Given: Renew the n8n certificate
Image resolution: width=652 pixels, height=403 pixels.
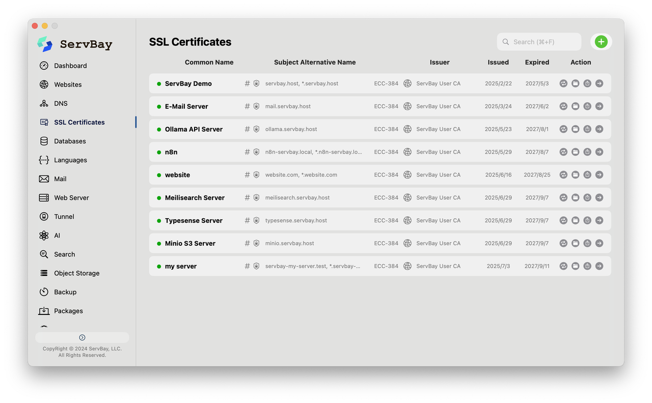Looking at the screenshot, I should (563, 152).
